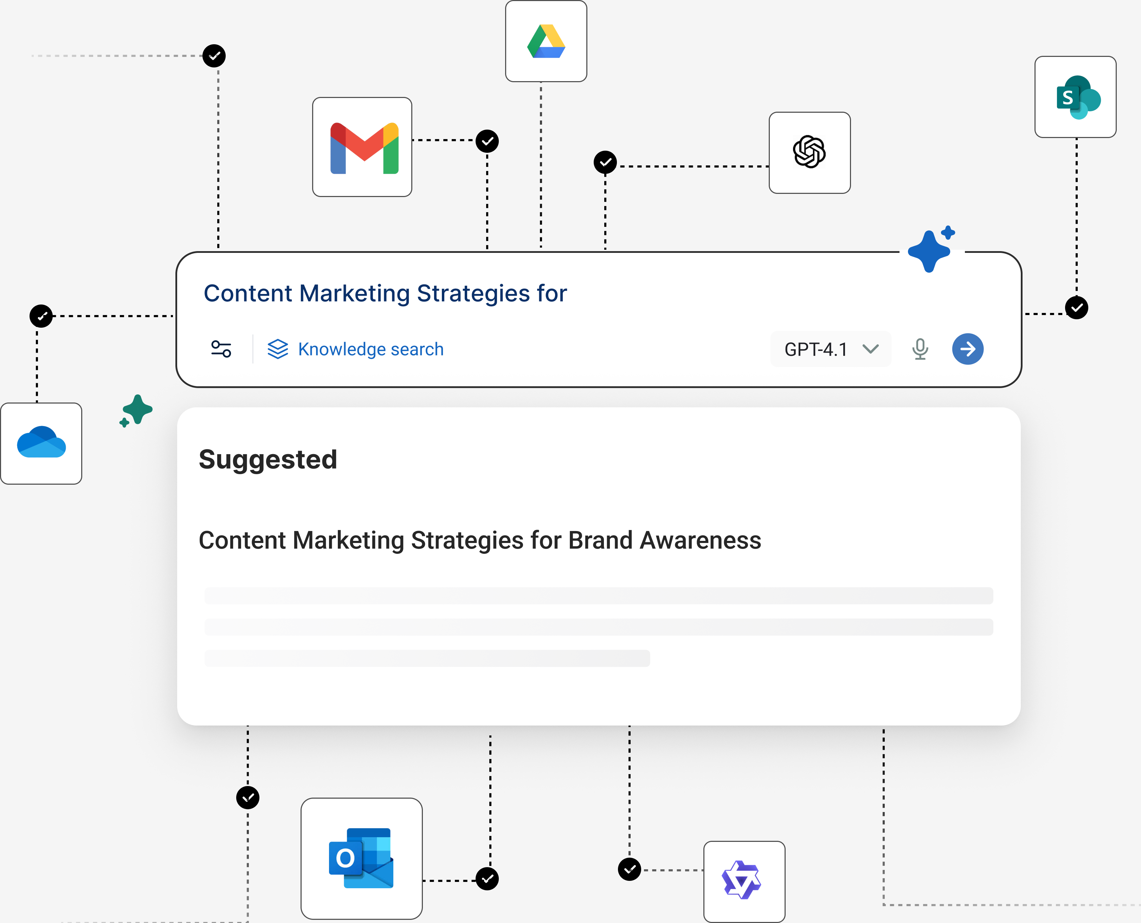This screenshot has height=923, width=1141.
Task: Click the check mark left of ChatGPT tile
Action: (x=605, y=162)
